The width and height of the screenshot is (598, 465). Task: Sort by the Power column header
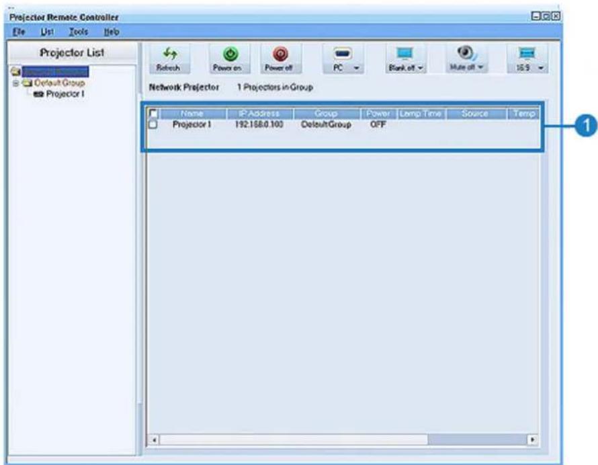tap(378, 114)
